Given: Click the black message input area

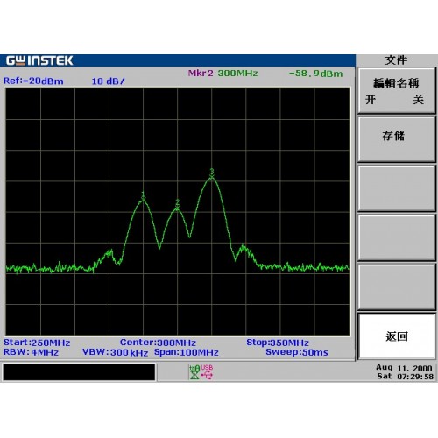Looking at the screenshot, I should [x=79, y=372].
